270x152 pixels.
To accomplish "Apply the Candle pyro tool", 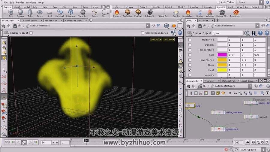I will (176, 13).
